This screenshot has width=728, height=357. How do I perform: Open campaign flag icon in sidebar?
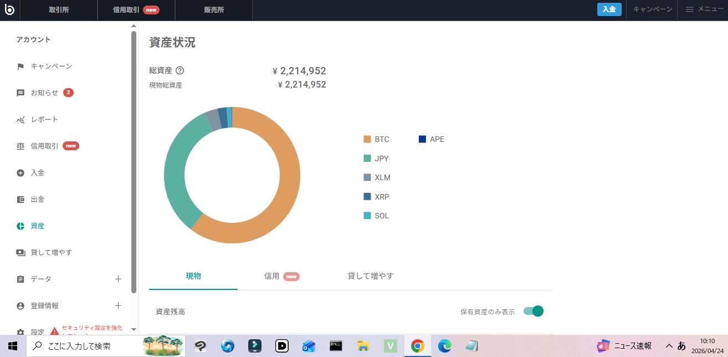click(x=20, y=67)
